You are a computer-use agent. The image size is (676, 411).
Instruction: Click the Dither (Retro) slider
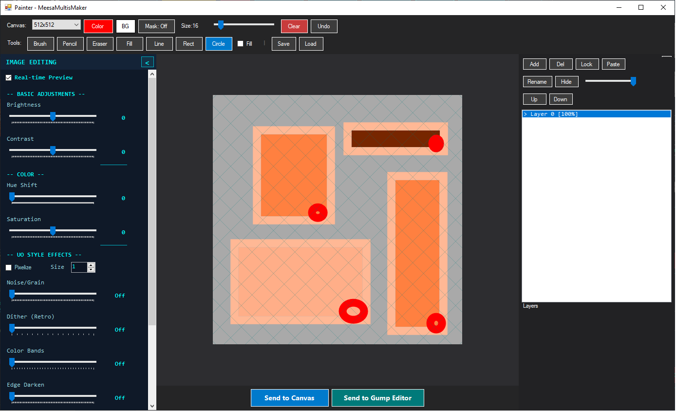53,328
